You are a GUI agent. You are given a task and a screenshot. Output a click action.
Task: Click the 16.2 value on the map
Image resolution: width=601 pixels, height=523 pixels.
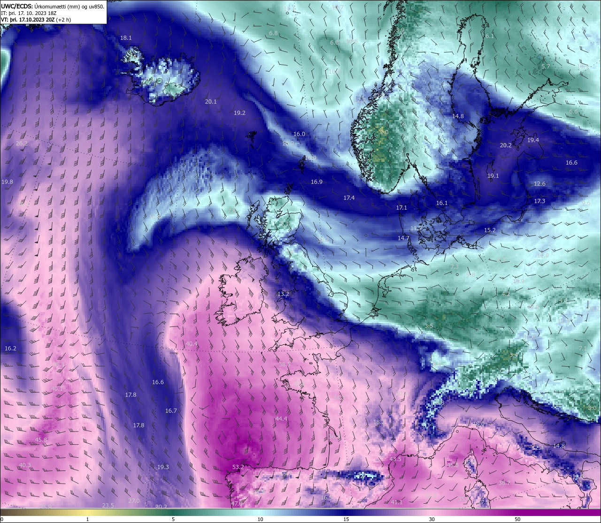click(10, 349)
